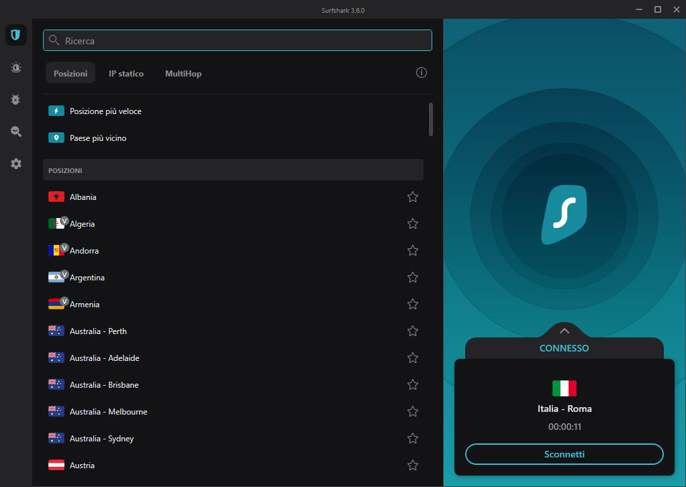Select Paese più vicino
Image resolution: width=686 pixels, height=487 pixels.
point(233,138)
